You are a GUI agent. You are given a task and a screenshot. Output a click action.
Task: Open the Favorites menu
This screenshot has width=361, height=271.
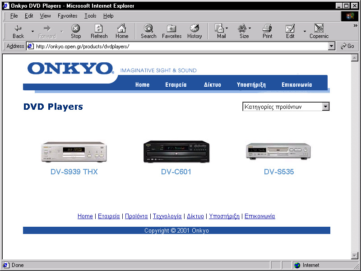(67, 16)
